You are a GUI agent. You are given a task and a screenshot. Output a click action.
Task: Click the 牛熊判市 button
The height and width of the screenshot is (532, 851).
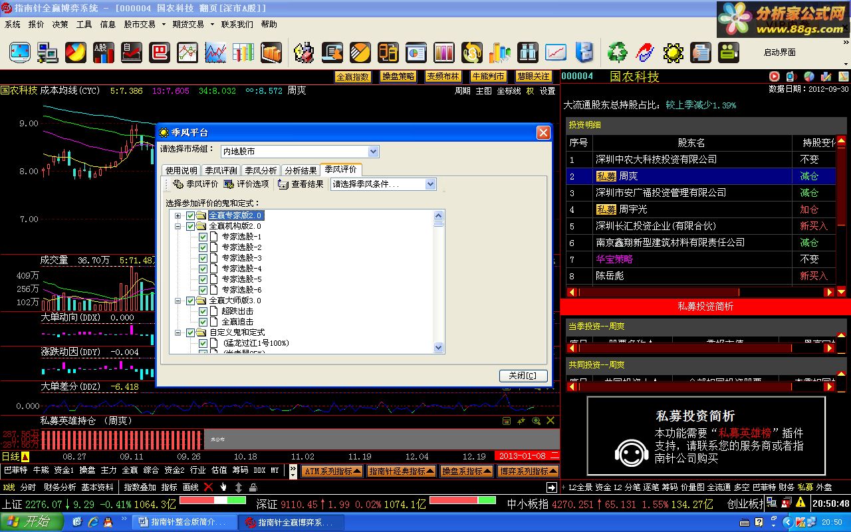coord(489,76)
